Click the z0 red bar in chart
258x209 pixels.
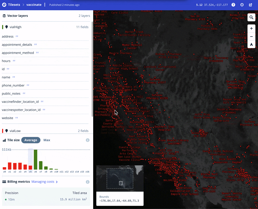click(x=4, y=168)
